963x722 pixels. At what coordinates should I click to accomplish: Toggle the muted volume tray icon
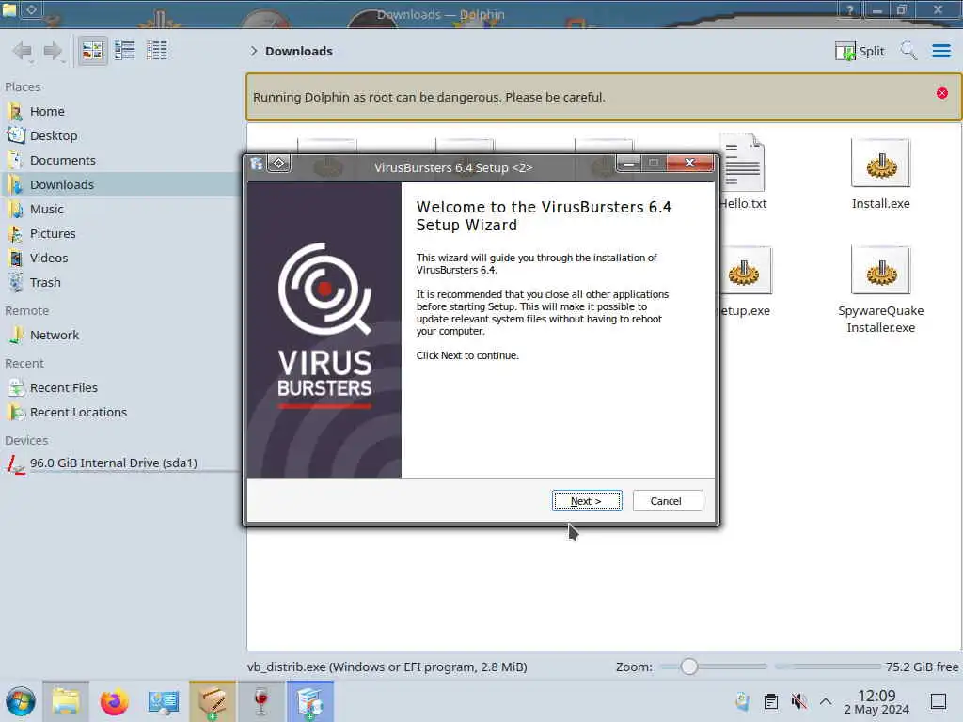[x=799, y=701]
